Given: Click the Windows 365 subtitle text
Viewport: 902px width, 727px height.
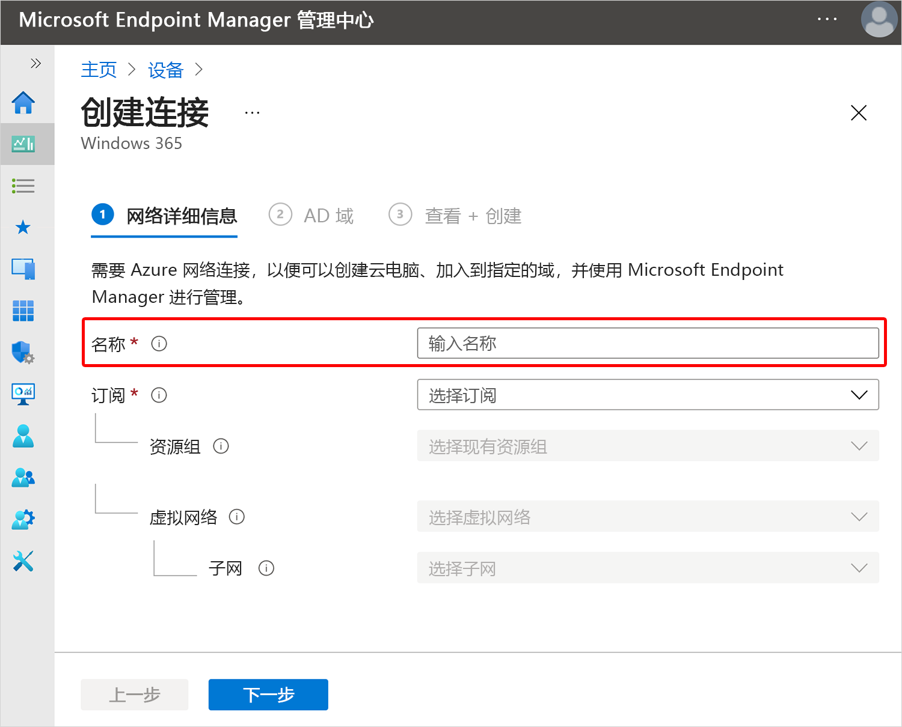Looking at the screenshot, I should click(132, 144).
